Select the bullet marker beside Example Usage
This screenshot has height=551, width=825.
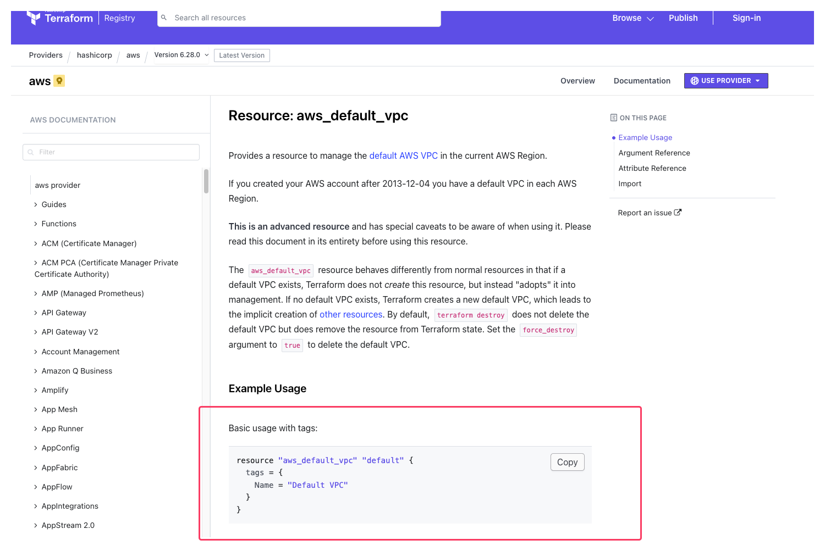613,137
